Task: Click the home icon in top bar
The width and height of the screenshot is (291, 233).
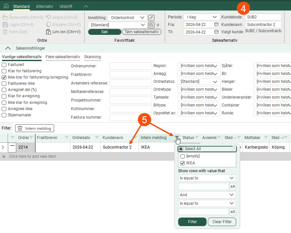Action: [6, 6]
